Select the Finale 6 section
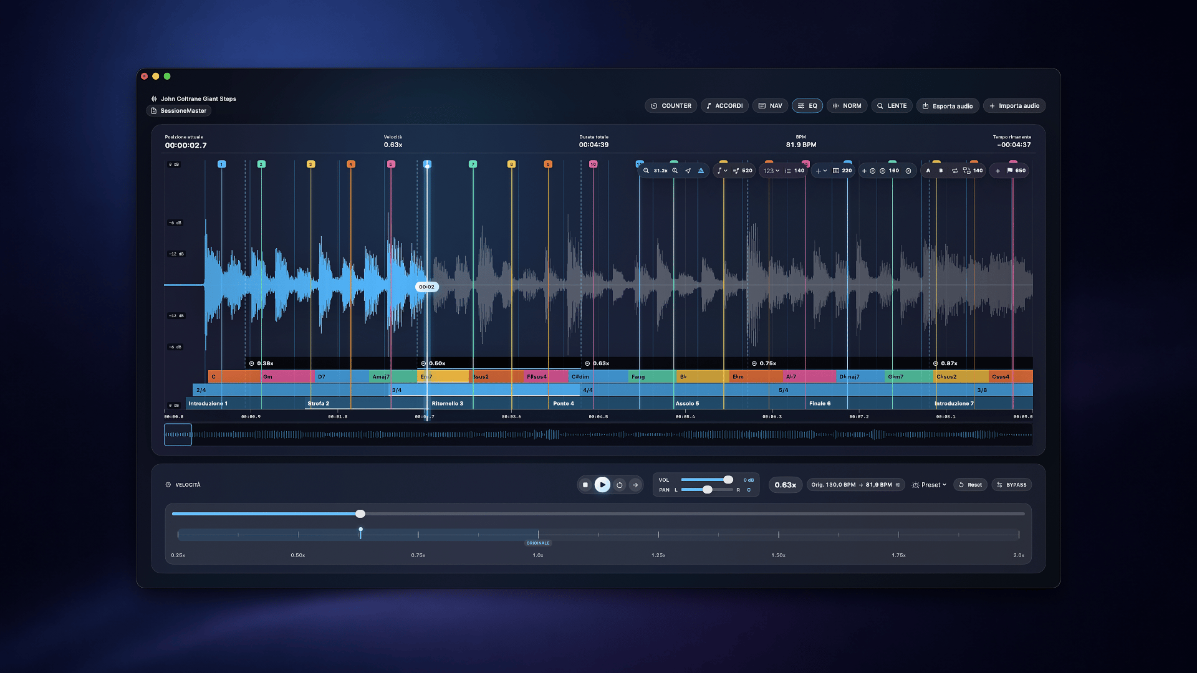The width and height of the screenshot is (1197, 673). pos(869,404)
